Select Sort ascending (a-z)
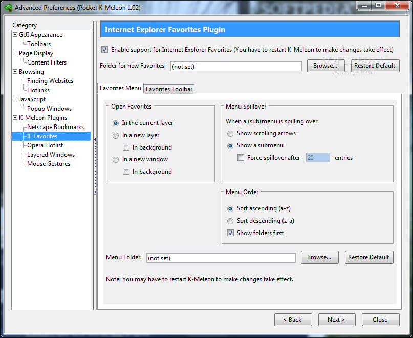 pyautogui.click(x=230, y=209)
